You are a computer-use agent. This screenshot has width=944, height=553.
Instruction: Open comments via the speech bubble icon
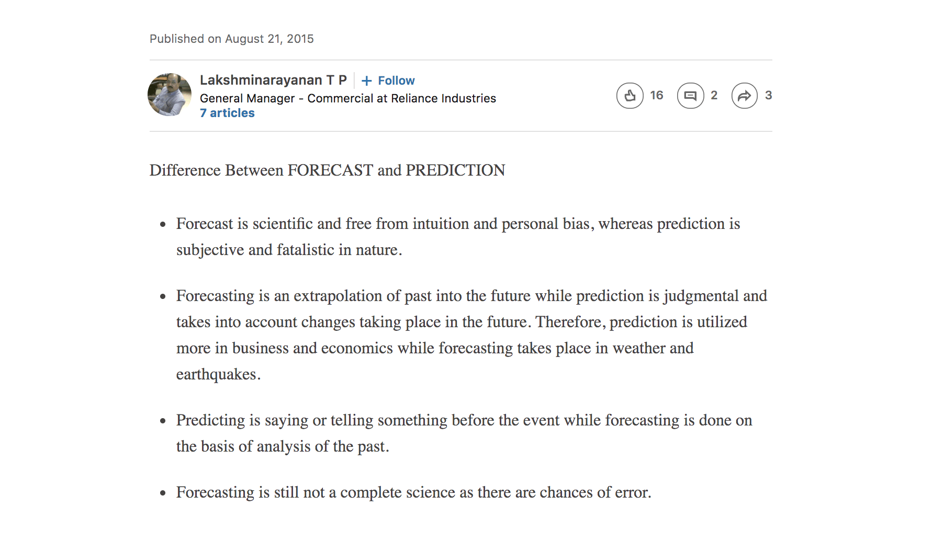pos(691,95)
